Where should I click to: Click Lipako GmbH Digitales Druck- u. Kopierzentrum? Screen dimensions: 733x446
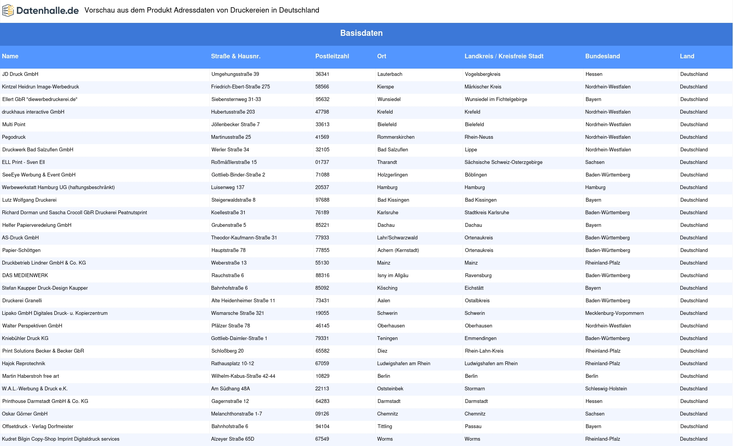pos(55,313)
